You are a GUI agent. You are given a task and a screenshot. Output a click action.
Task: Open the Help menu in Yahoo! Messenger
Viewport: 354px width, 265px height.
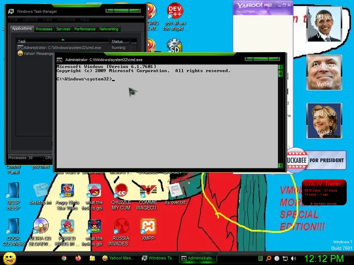click(x=263, y=11)
